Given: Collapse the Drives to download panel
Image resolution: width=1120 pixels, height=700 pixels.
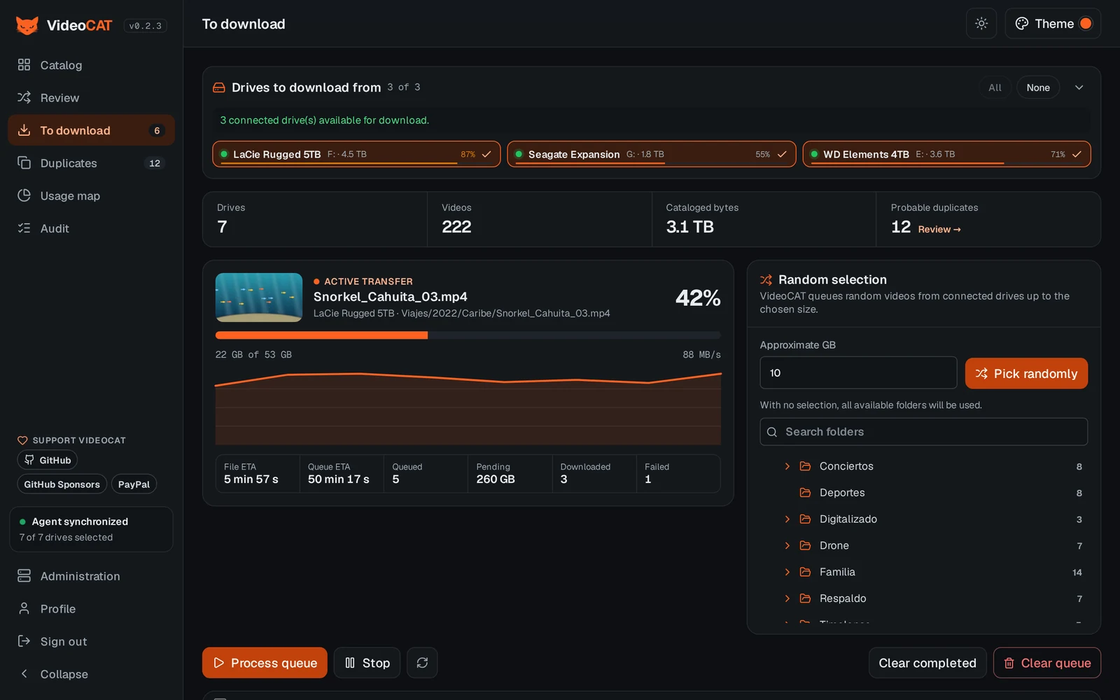Looking at the screenshot, I should tap(1079, 87).
